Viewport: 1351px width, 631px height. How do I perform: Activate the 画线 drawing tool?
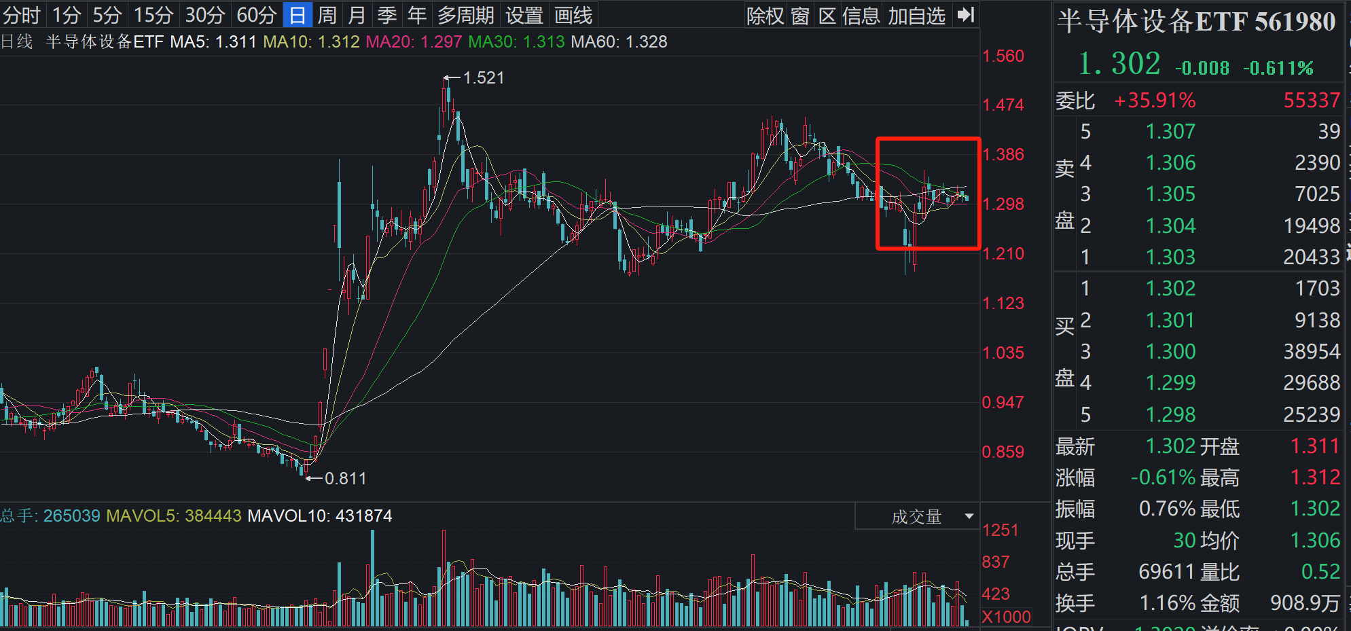tap(573, 14)
